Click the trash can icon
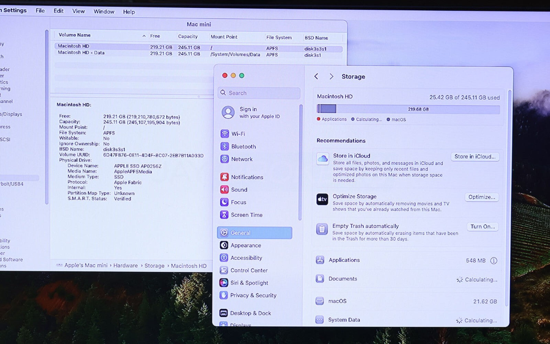 (322, 229)
